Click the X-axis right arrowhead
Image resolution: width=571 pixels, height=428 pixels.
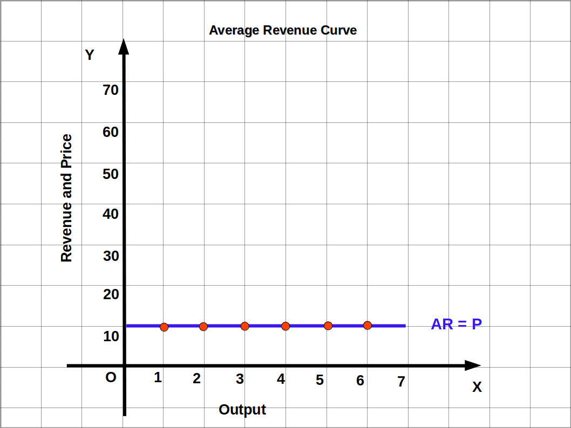(472, 365)
